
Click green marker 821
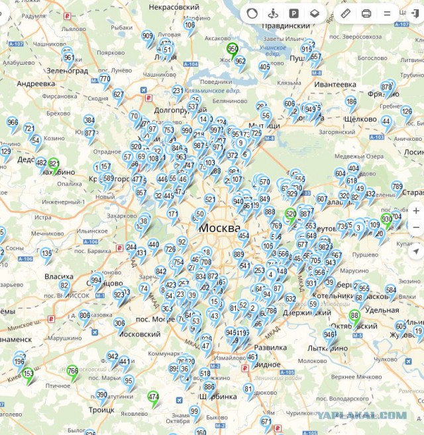click(54, 164)
